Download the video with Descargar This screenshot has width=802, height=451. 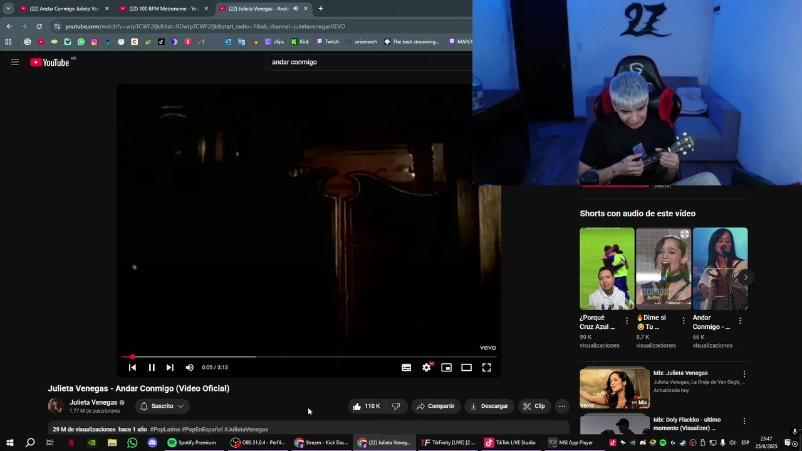[x=489, y=406]
